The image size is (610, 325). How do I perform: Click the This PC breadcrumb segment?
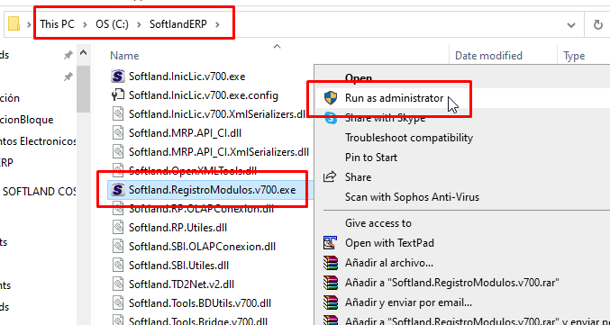(x=58, y=24)
